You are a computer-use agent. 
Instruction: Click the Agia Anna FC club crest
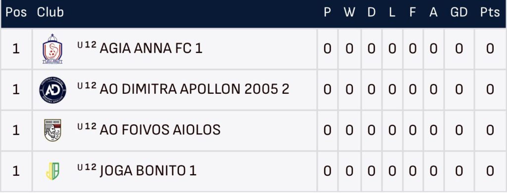[52, 49]
